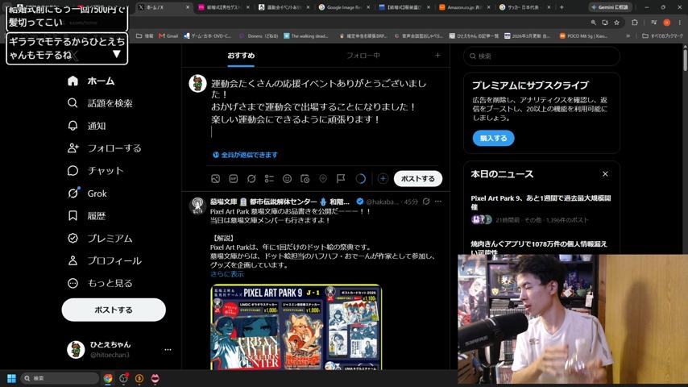Click the character count progress ring
The height and width of the screenshot is (387, 688).
pos(361,178)
